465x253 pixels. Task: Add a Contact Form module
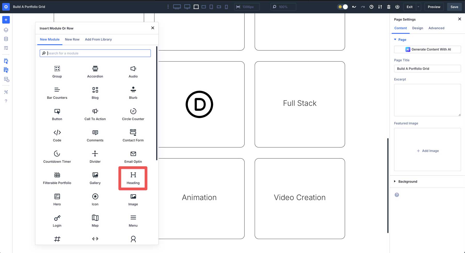[x=133, y=135]
